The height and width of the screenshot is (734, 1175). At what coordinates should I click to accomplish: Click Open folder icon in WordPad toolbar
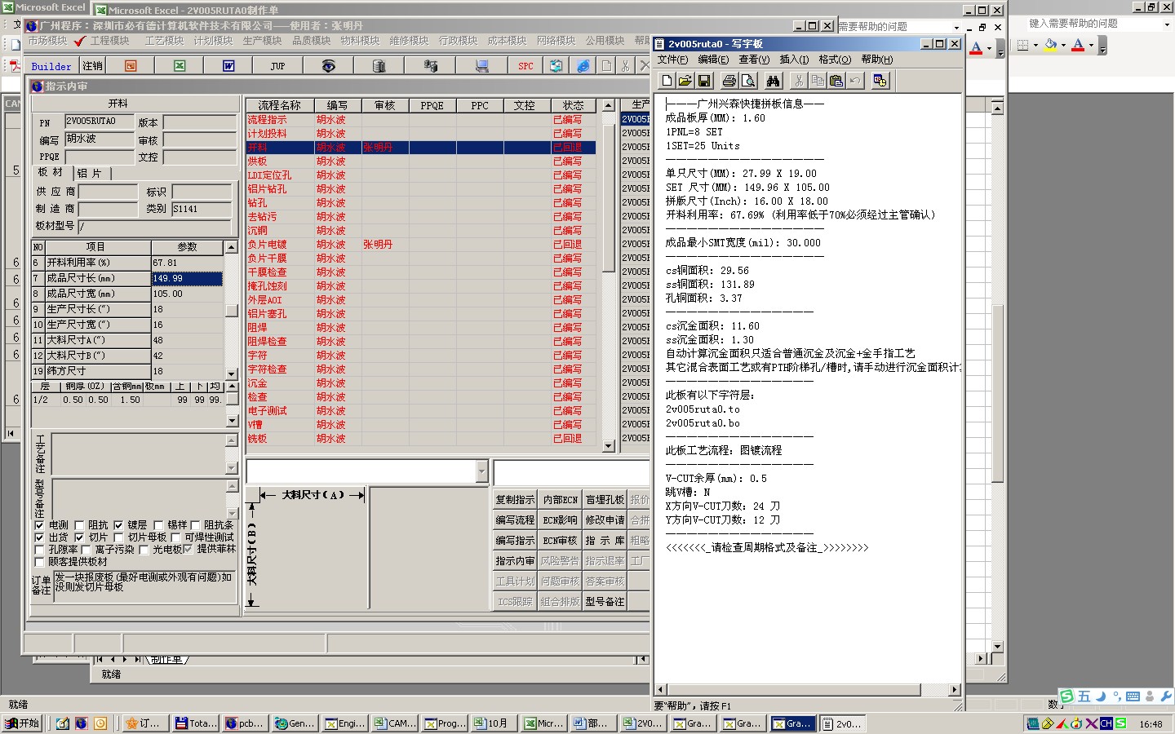(685, 80)
